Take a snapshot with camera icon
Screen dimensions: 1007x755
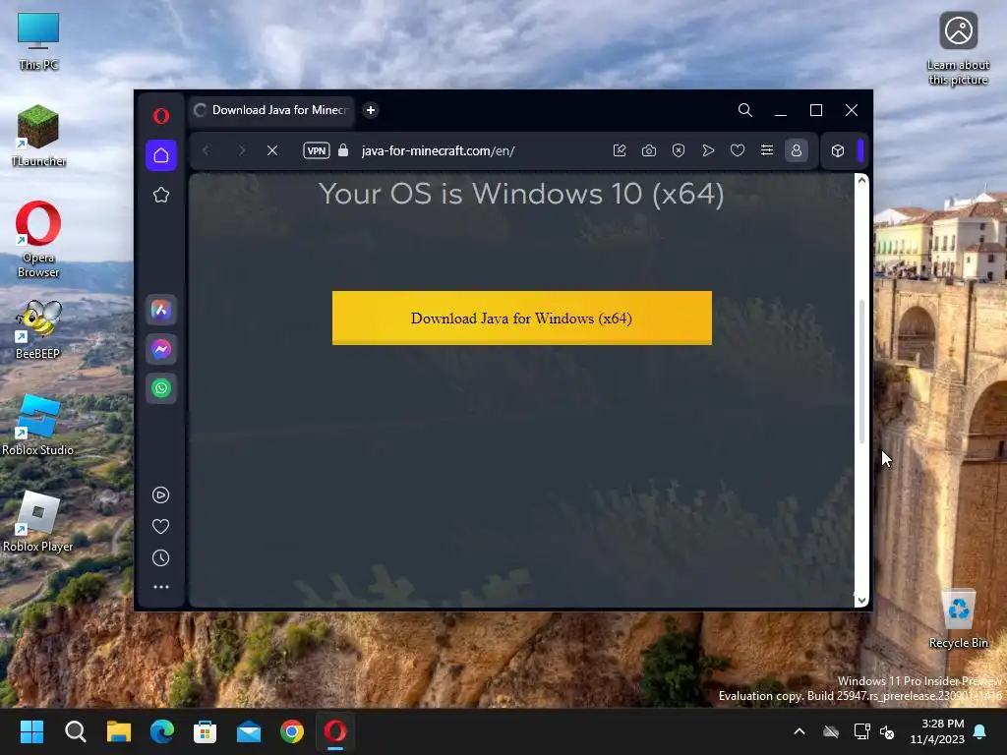(649, 150)
